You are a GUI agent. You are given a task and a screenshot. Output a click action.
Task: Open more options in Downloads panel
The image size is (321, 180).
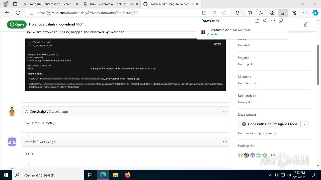coord(273,21)
